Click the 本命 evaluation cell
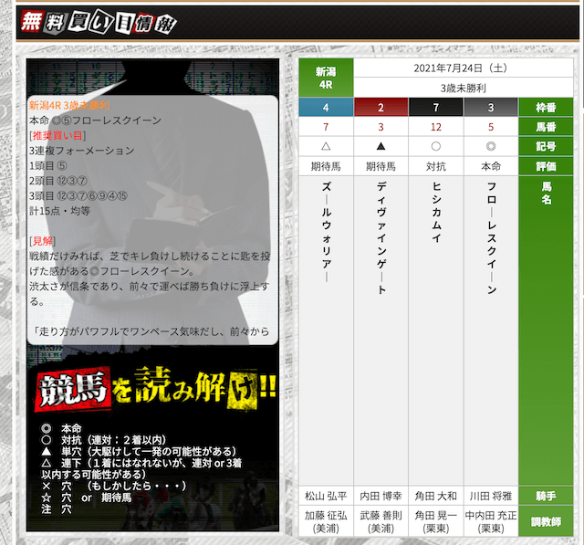This screenshot has width=584, height=545. point(491,166)
